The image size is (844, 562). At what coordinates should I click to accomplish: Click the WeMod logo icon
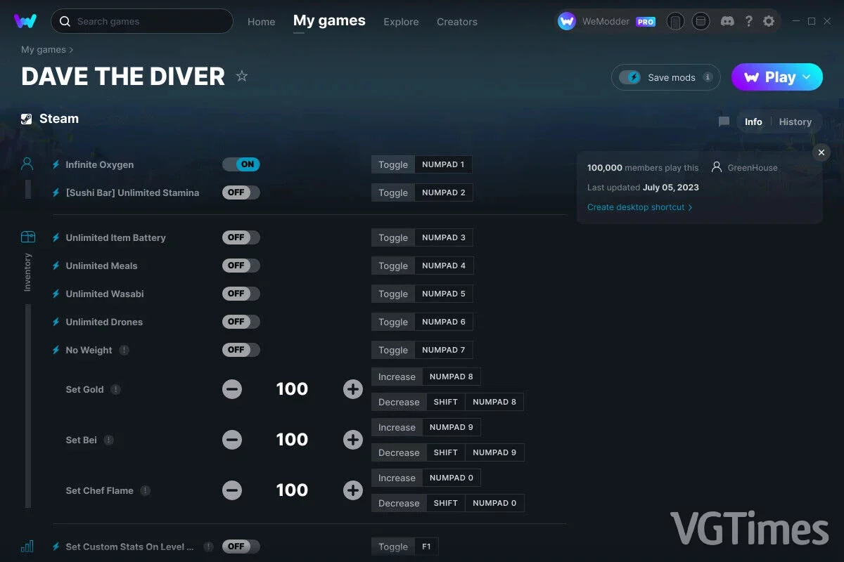tap(25, 21)
